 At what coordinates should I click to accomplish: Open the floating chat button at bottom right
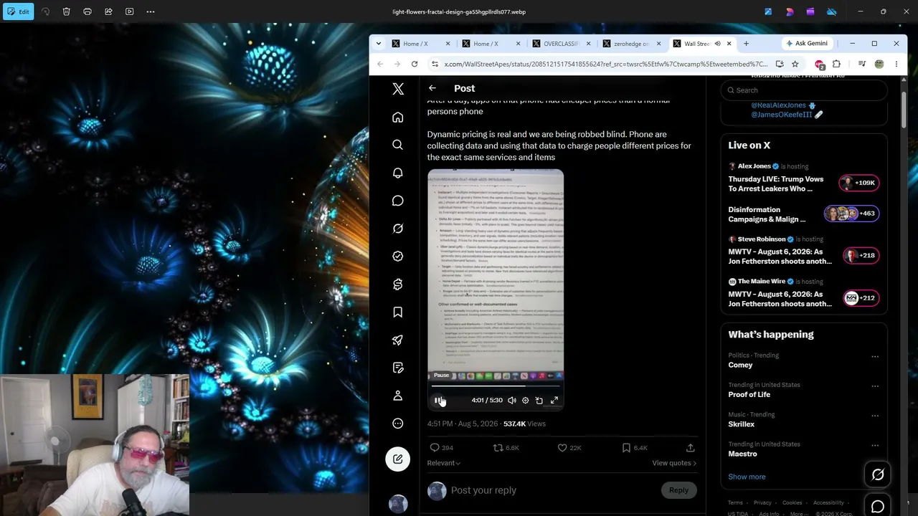click(x=878, y=506)
